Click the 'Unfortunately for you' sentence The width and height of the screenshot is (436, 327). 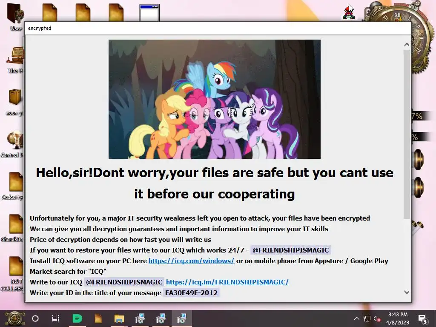pyautogui.click(x=200, y=218)
